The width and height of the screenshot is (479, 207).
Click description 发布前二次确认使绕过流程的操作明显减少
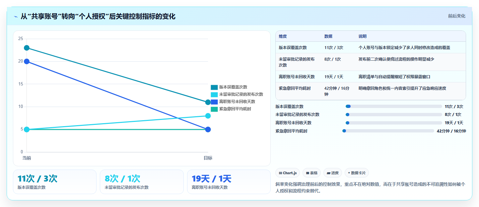pos(396,59)
